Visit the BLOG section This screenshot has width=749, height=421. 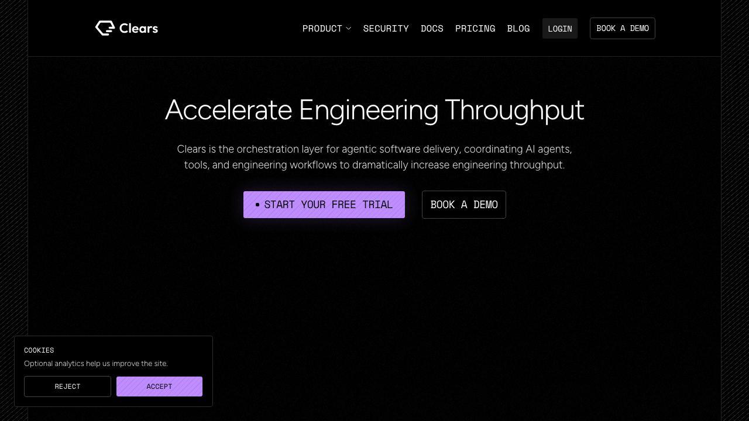point(518,28)
